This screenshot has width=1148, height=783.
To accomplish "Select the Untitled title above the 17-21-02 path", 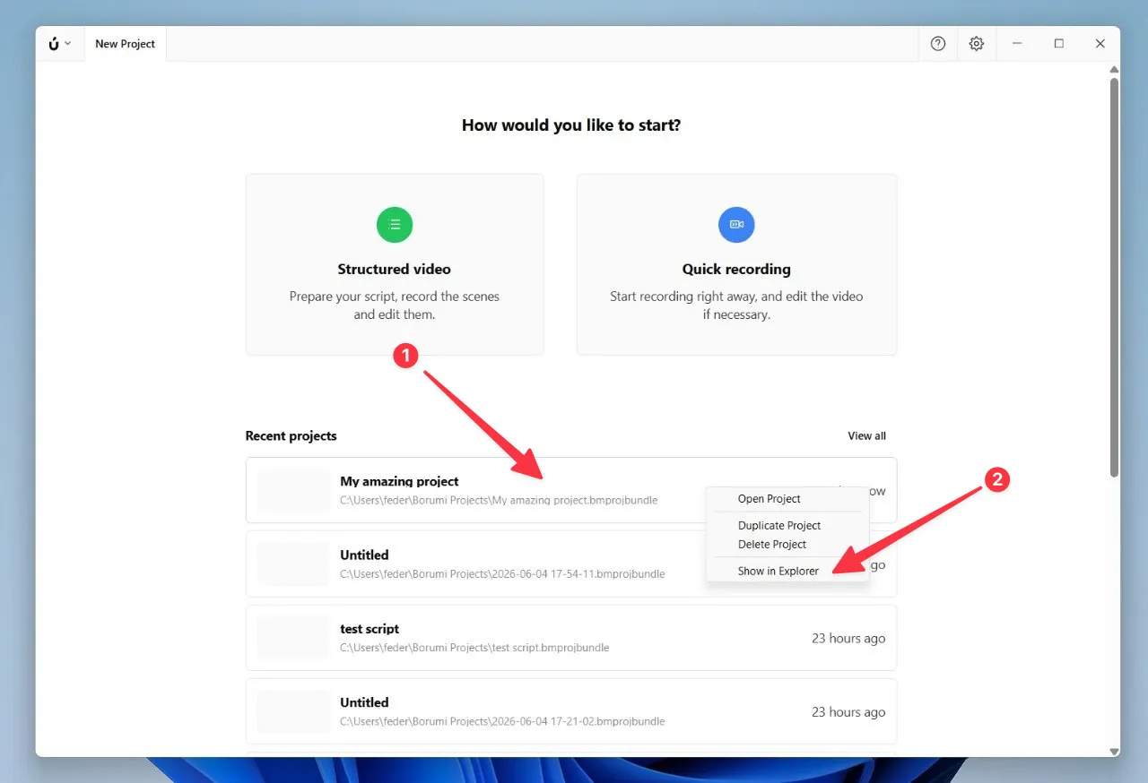I will click(x=364, y=702).
